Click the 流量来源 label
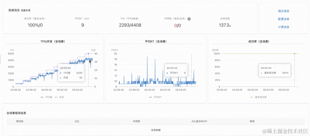Viewport: 310px width, 136px height. point(26,10)
